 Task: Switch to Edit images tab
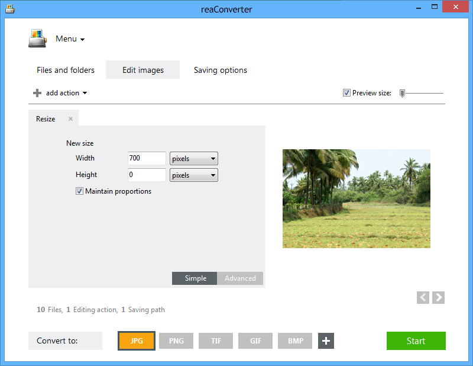[142, 70]
